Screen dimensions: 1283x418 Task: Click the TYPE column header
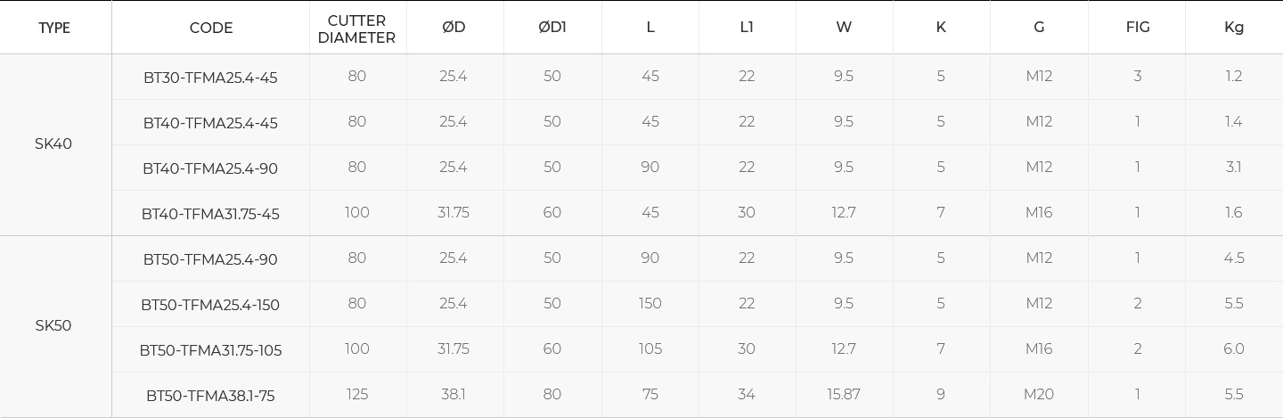pos(54,28)
